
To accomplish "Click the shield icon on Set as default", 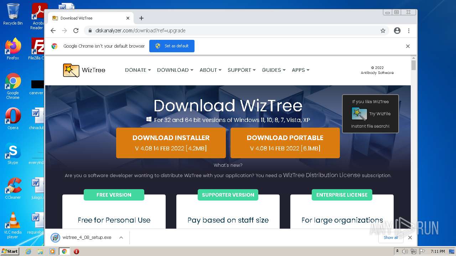I will pos(158,46).
